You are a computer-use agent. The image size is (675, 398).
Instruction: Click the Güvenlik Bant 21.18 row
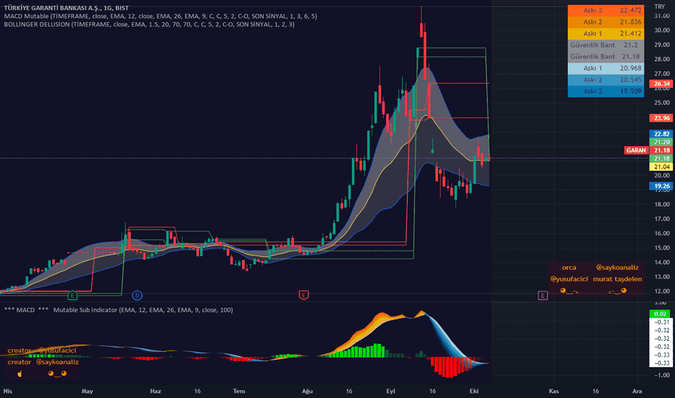pos(606,56)
